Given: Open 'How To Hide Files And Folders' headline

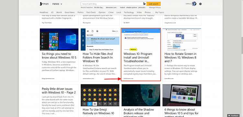Looking at the screenshot, I should 98,57.
